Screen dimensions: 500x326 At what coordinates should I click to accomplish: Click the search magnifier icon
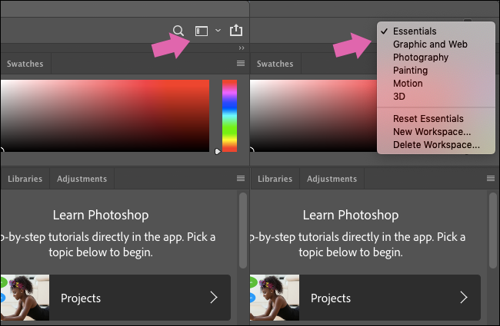178,31
